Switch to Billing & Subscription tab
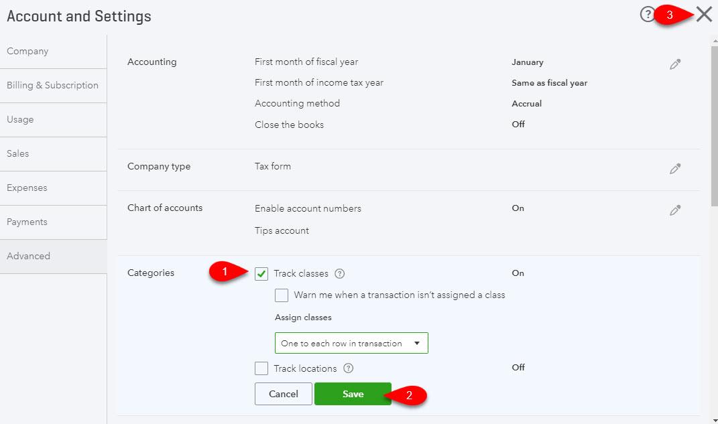 point(53,86)
